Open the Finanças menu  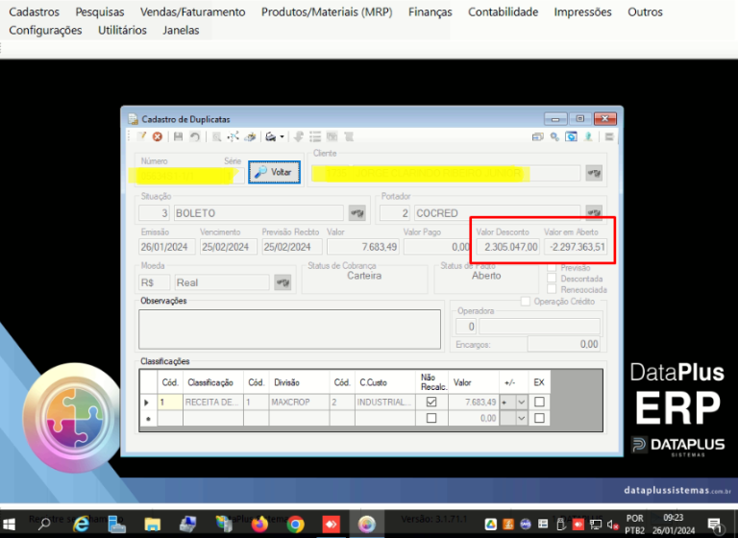click(430, 12)
